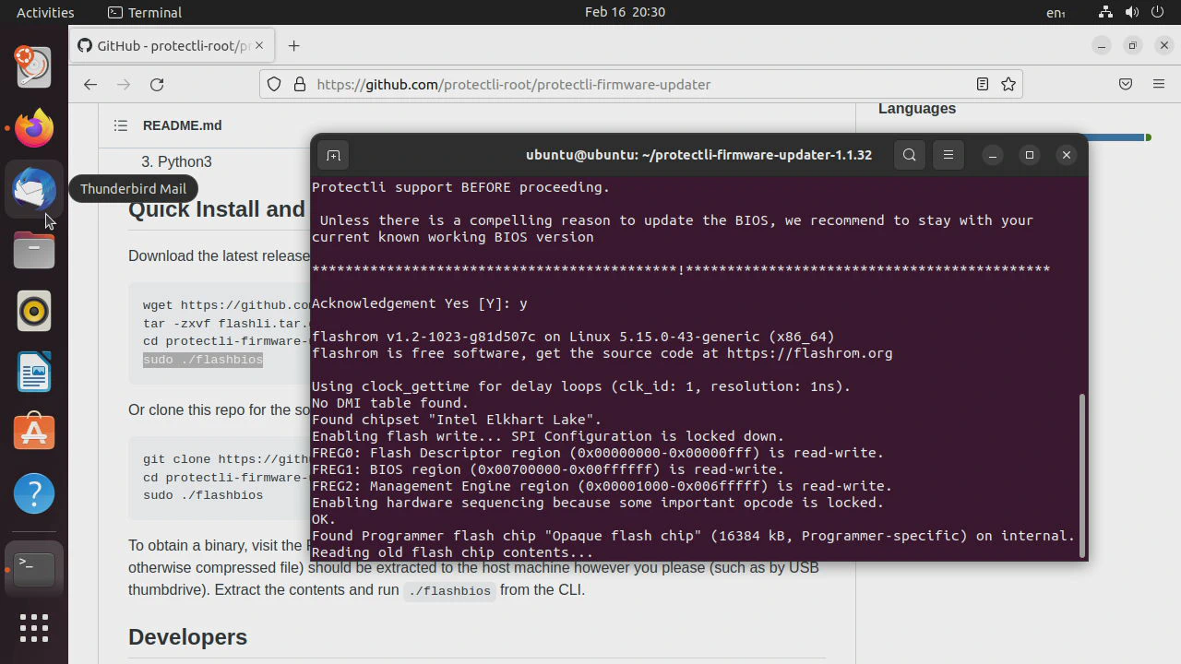
Task: Click the highlighted 'sudo ./flashbios' text
Action: coord(203,360)
